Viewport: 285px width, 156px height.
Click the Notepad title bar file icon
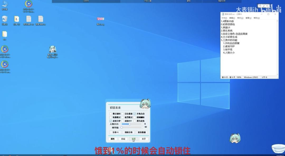pos(223,14)
